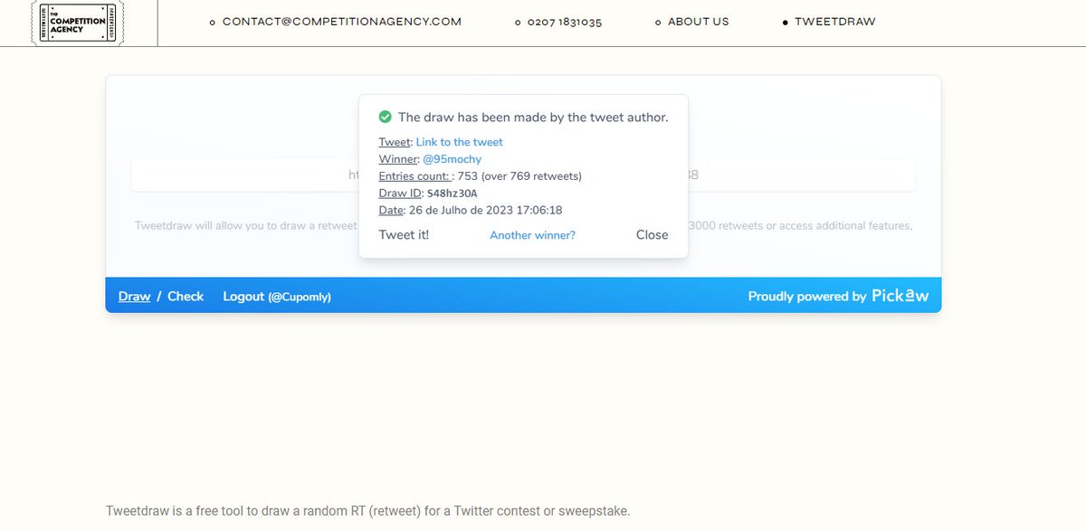Log out of @Cupomly account

click(x=277, y=296)
